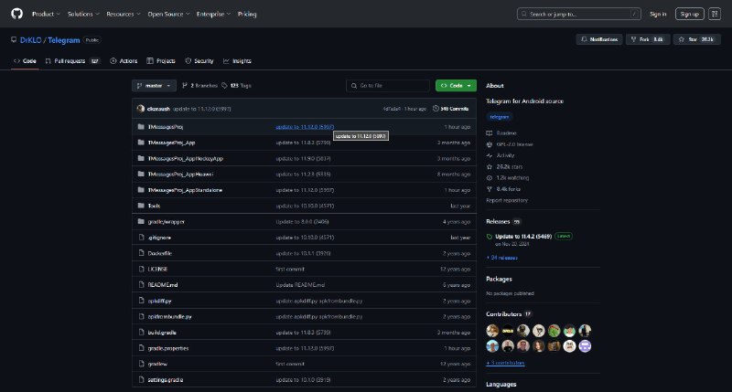Open the build.gradle file

click(x=162, y=333)
